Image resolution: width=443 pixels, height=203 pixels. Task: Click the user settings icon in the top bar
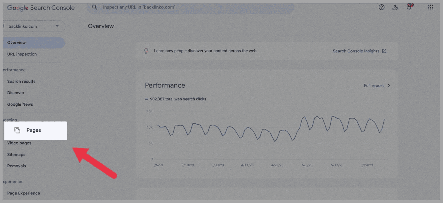[x=395, y=8]
